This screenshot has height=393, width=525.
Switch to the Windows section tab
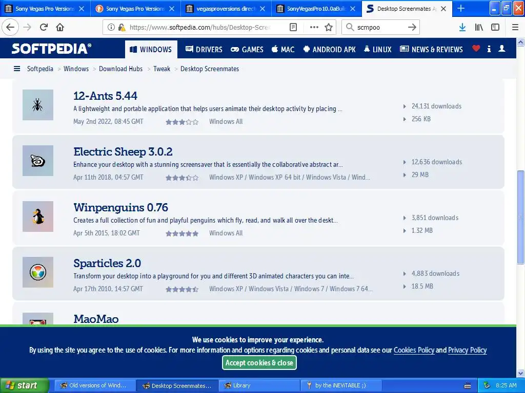(x=151, y=50)
